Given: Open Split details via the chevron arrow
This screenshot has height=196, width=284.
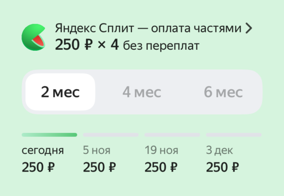Looking at the screenshot, I should coord(249,29).
